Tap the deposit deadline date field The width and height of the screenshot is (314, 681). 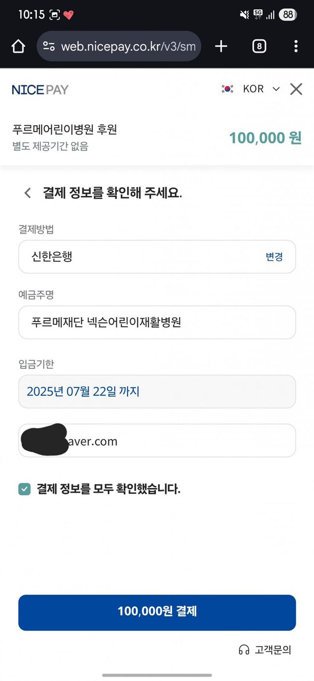click(157, 391)
